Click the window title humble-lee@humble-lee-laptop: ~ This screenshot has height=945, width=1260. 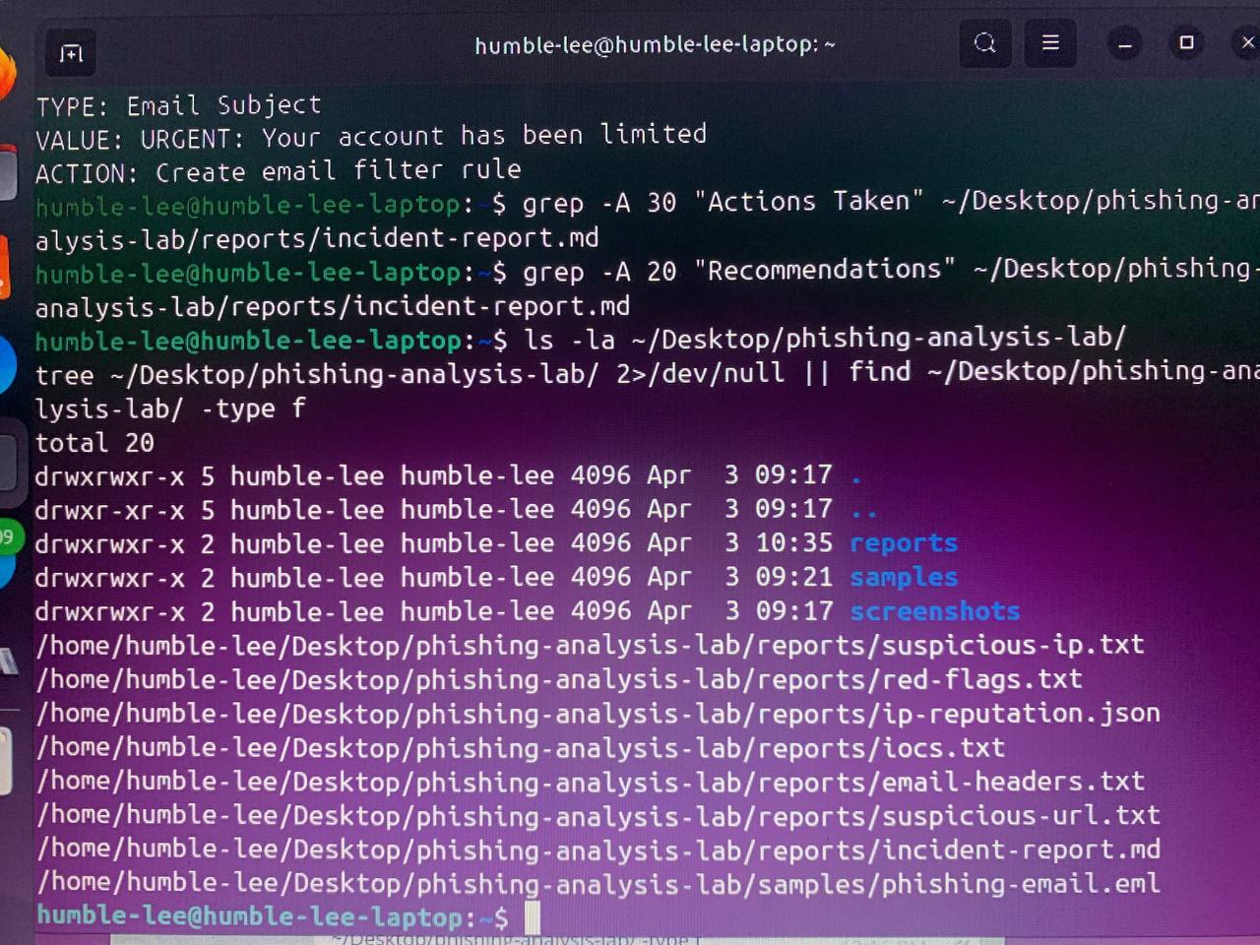pos(655,44)
